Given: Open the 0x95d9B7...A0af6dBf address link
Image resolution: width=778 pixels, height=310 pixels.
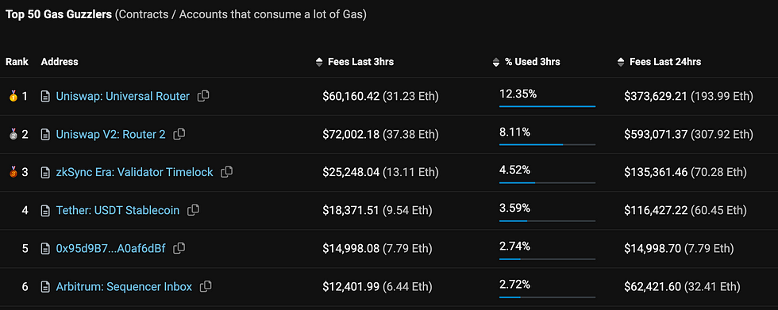Looking at the screenshot, I should coord(110,248).
